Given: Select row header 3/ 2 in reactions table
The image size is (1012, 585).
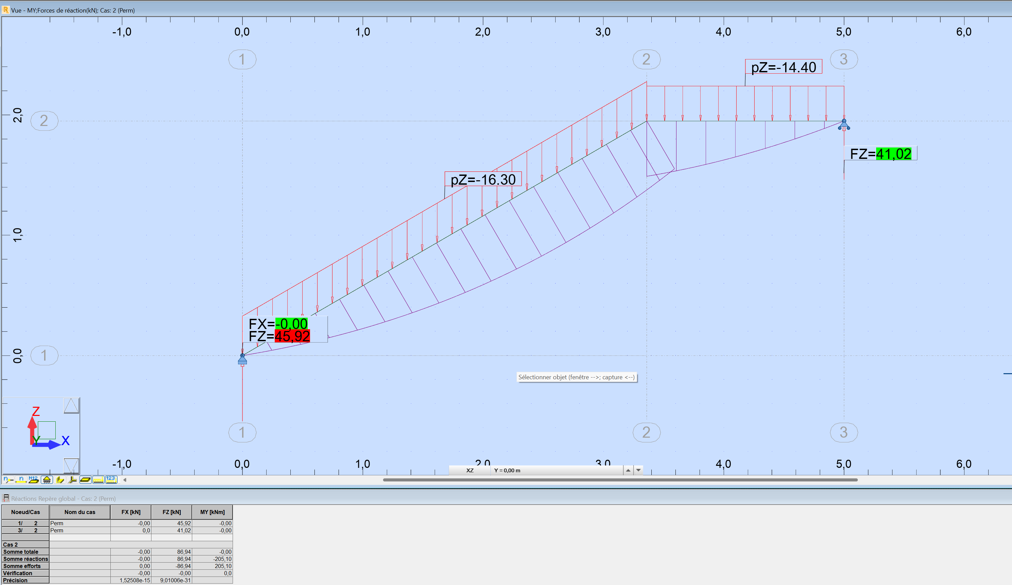Looking at the screenshot, I should point(25,530).
